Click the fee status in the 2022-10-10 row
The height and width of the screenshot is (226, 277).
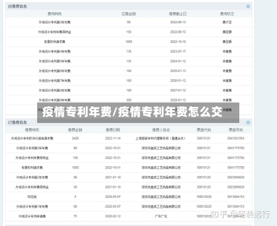point(227,42)
